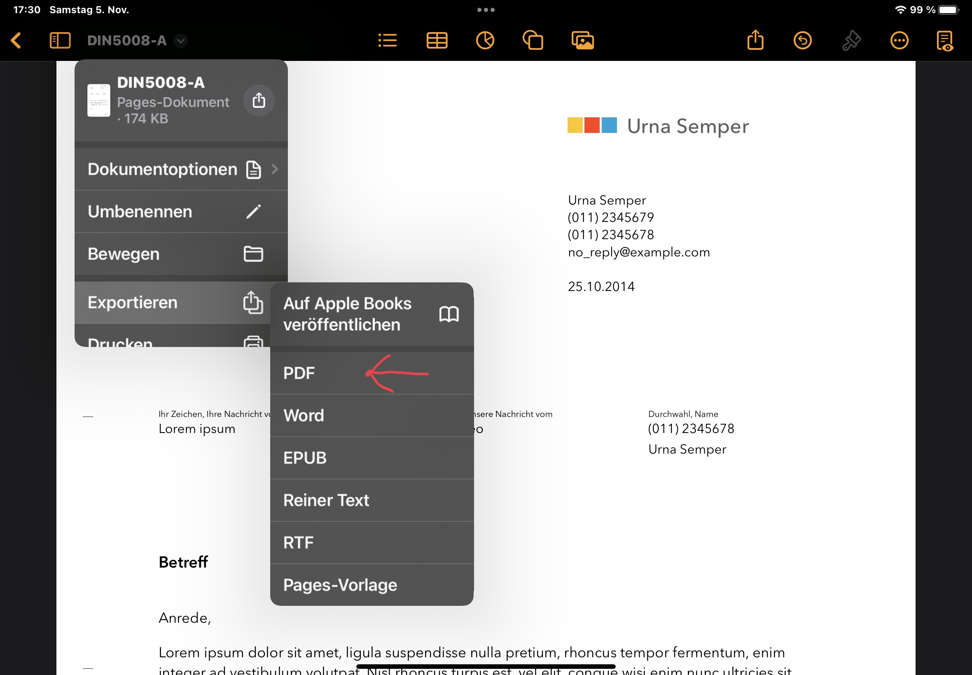Tap the back arrow to documents
Screen dimensions: 972x675
point(16,41)
